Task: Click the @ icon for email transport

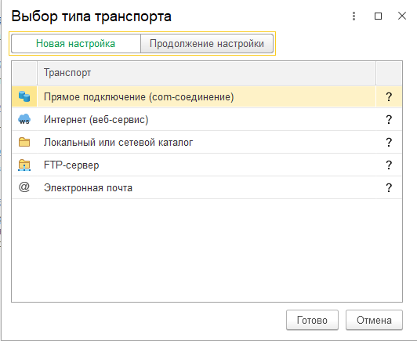Action: pos(24,187)
